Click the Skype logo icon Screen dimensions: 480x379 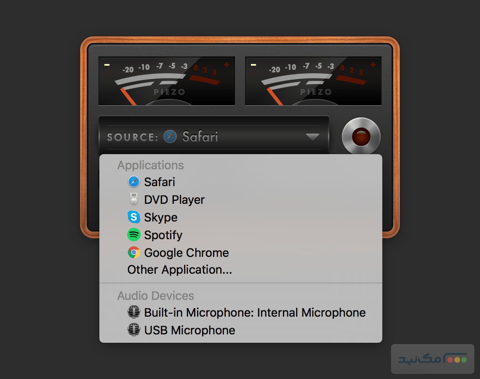pyautogui.click(x=133, y=217)
